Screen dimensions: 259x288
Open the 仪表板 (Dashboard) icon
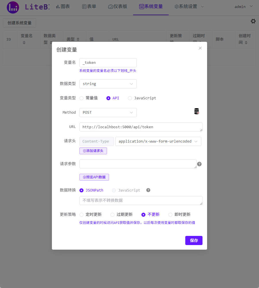coord(110,7)
